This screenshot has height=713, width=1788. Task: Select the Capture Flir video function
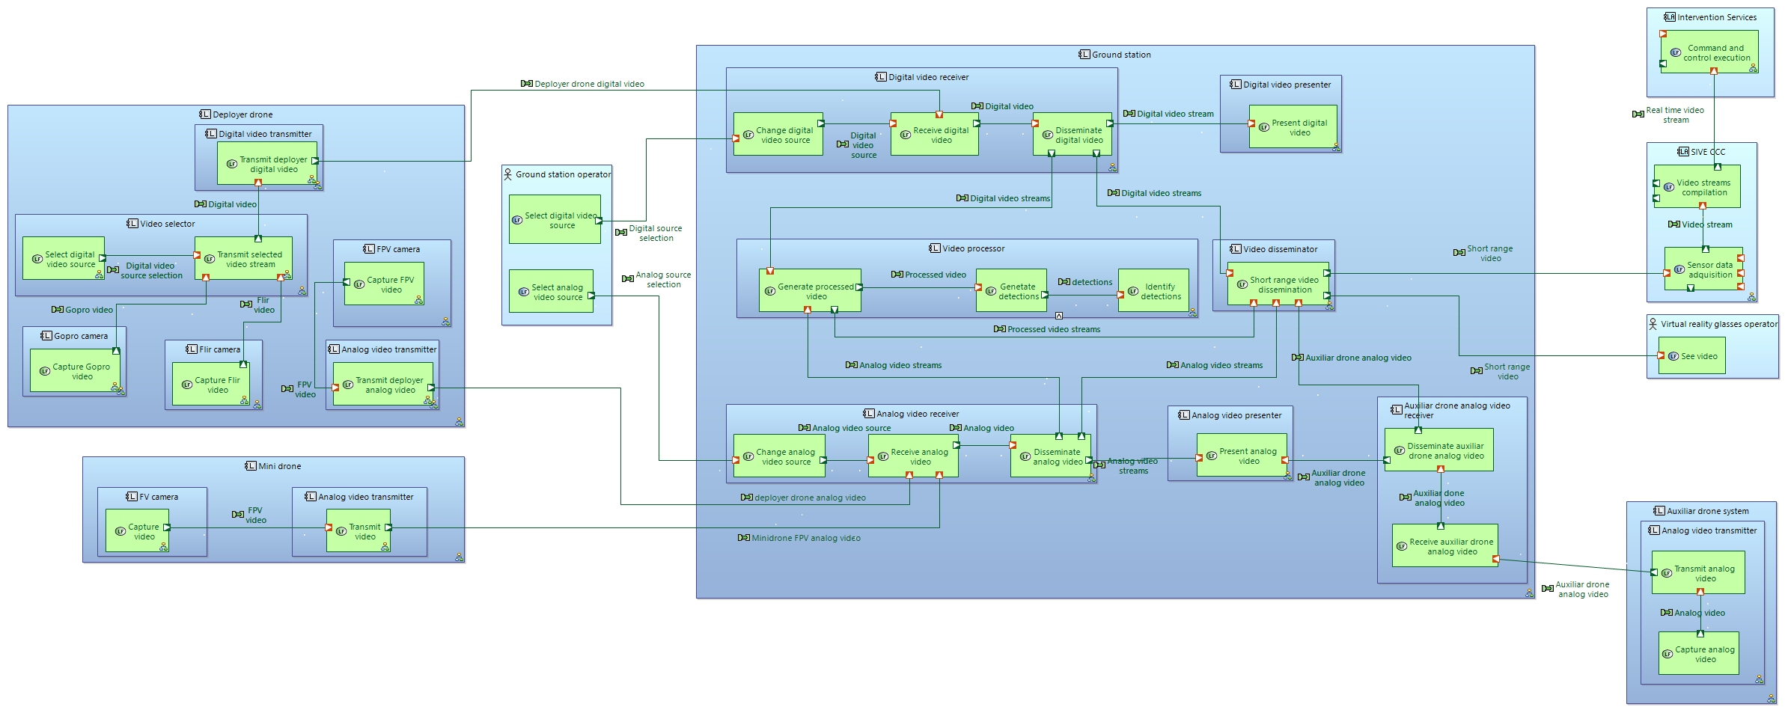coord(211,385)
